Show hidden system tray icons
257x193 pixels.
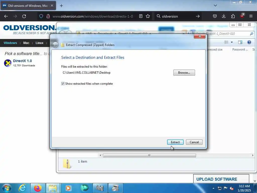click(x=213, y=188)
